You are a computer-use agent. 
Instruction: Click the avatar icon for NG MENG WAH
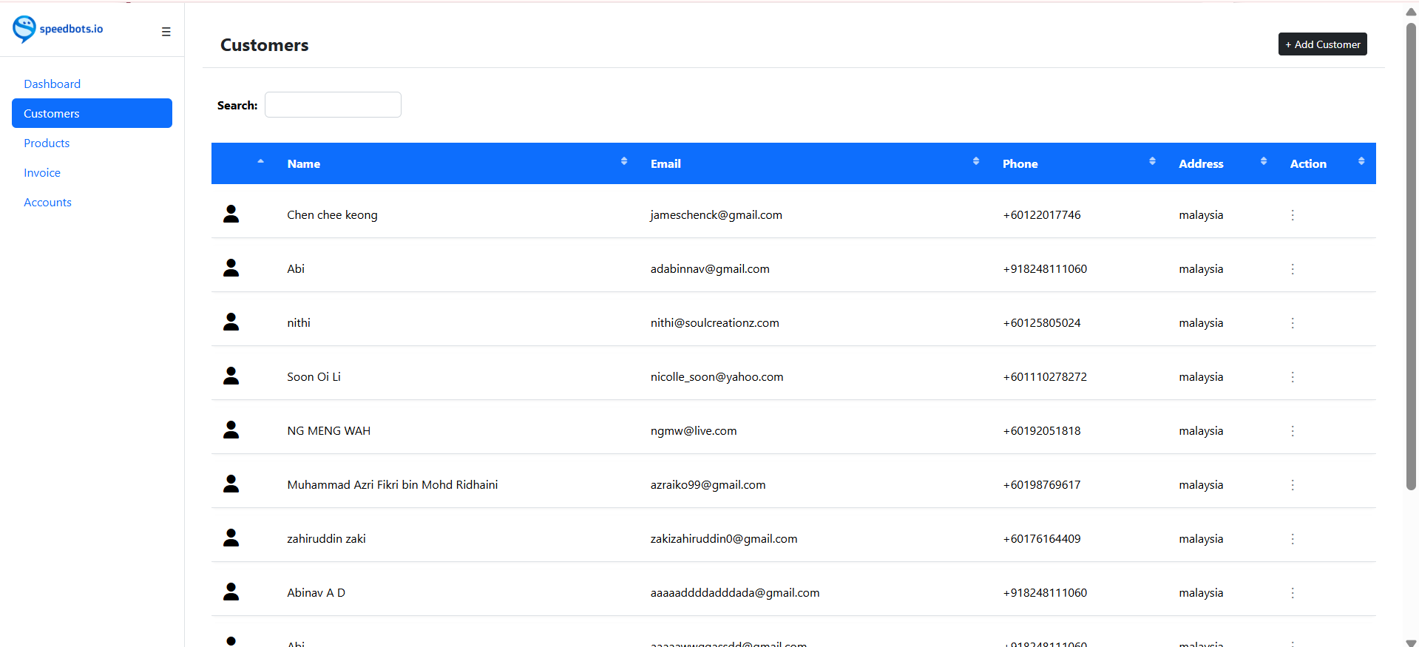231,430
